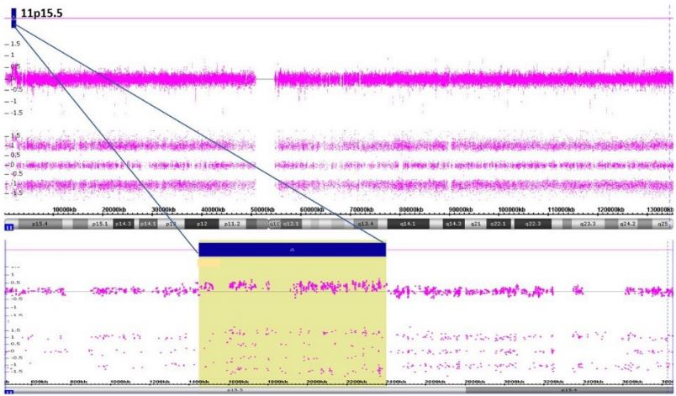Click the 100000kb mark on upper ruler
The width and height of the screenshot is (676, 396).
point(511,209)
